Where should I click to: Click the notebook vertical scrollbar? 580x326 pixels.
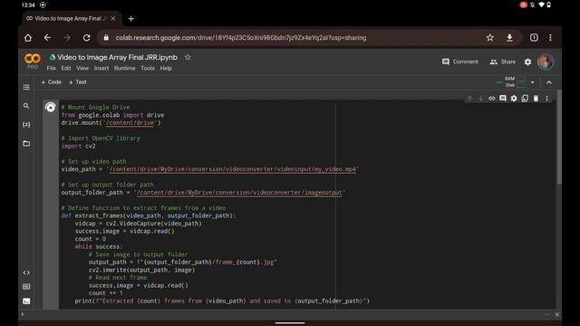tap(558, 137)
